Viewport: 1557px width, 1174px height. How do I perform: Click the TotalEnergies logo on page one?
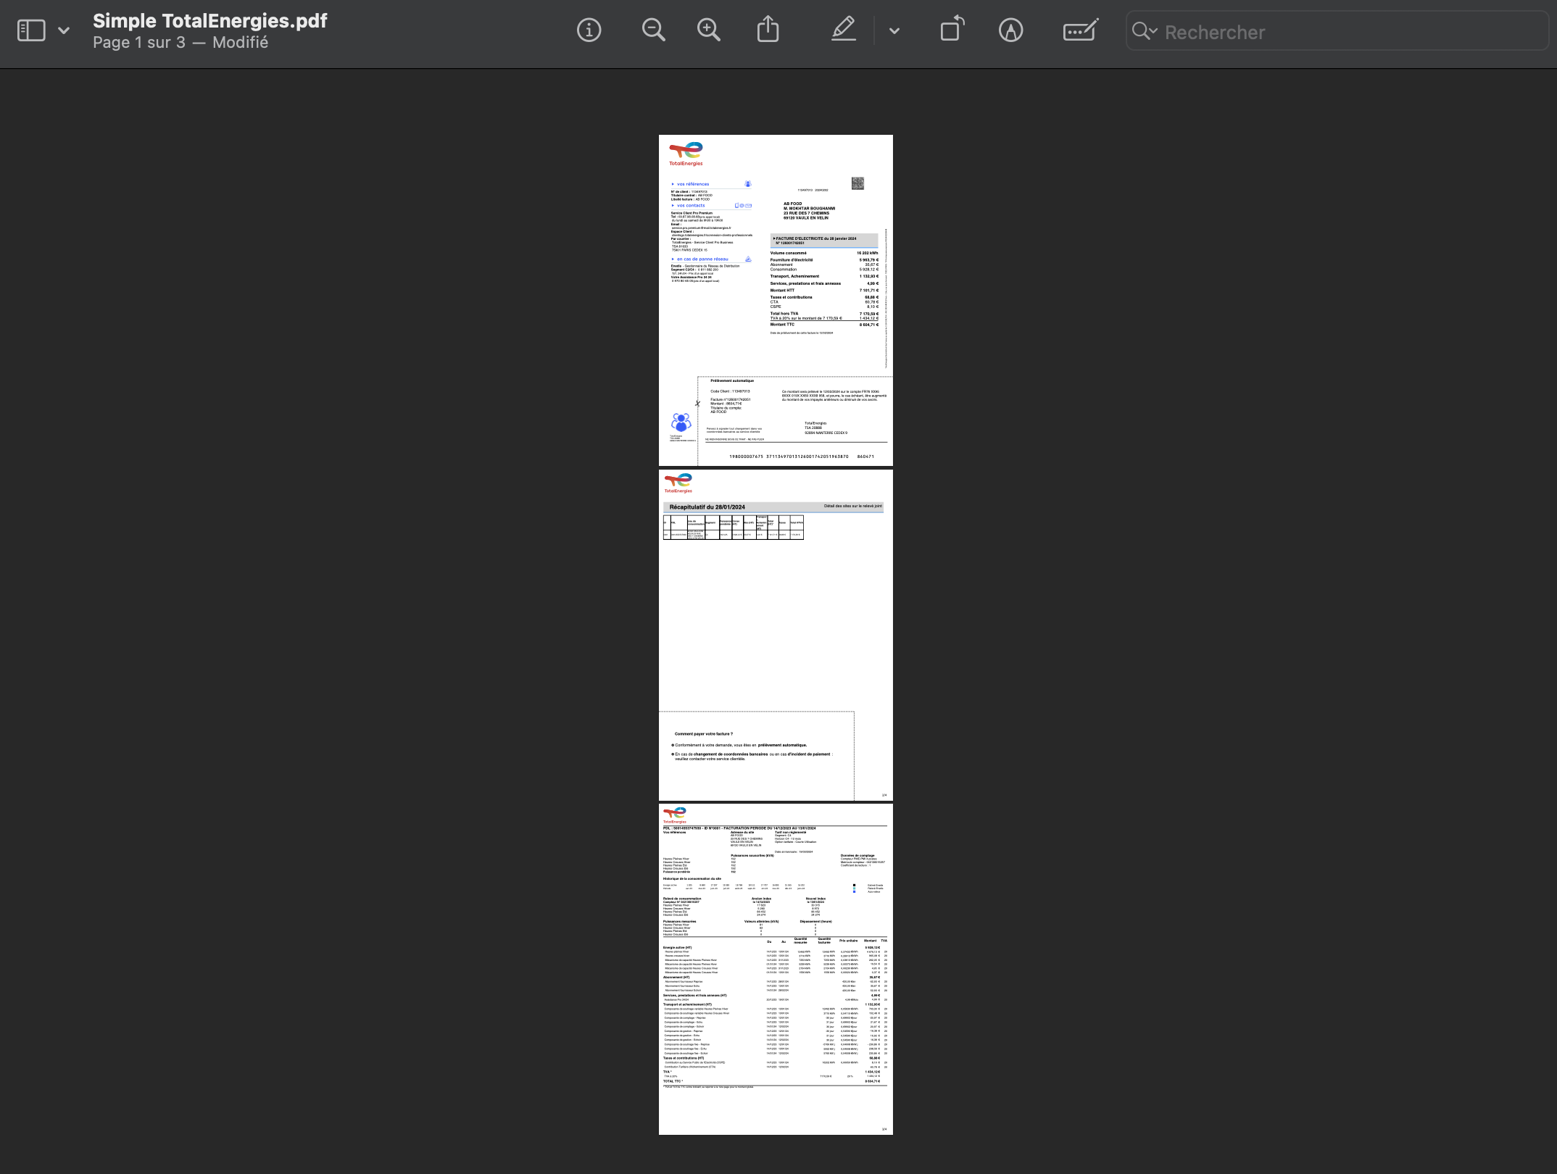(686, 154)
